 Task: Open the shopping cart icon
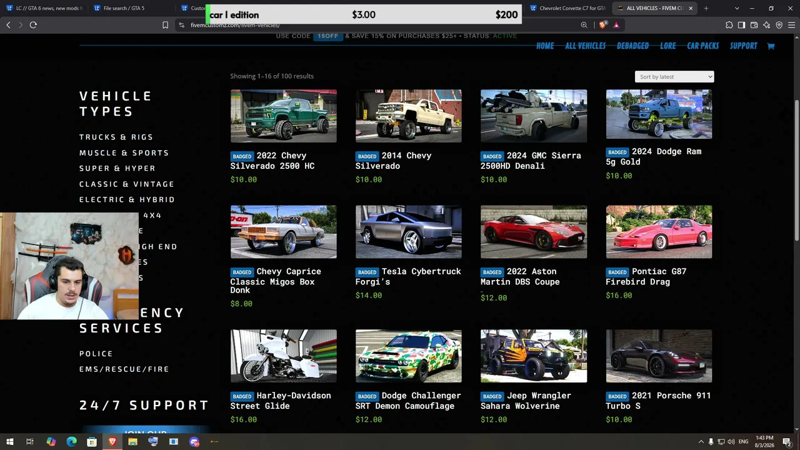pyautogui.click(x=771, y=46)
